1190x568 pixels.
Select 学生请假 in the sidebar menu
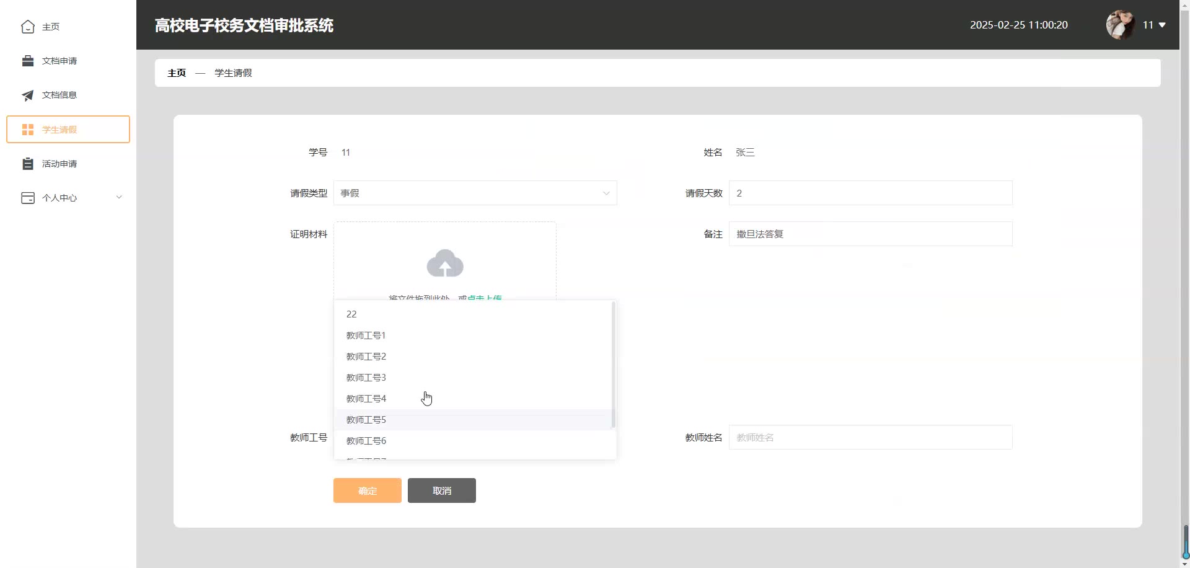(x=68, y=130)
